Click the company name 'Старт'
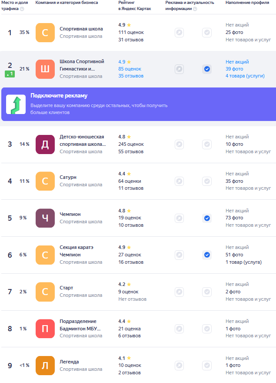Image resolution: width=276 pixels, height=383 pixels. 67,288
